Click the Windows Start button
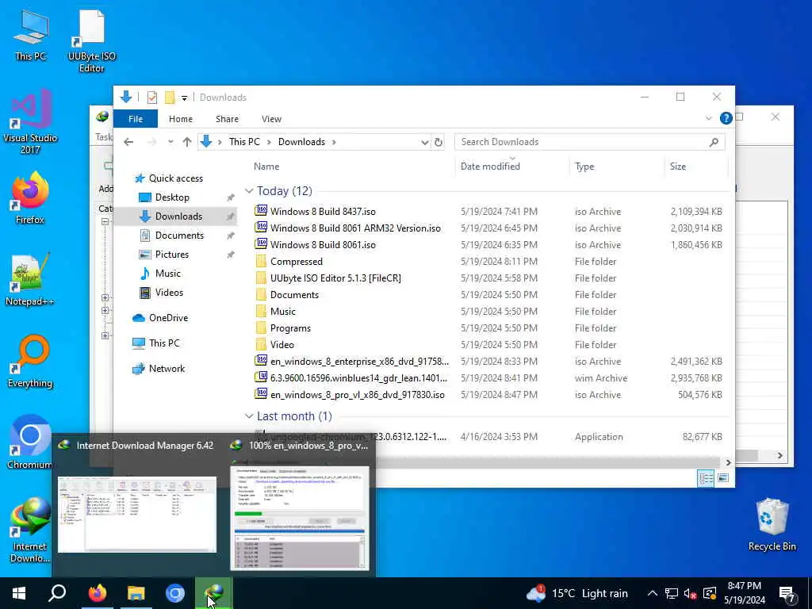This screenshot has height=609, width=812. point(19,593)
